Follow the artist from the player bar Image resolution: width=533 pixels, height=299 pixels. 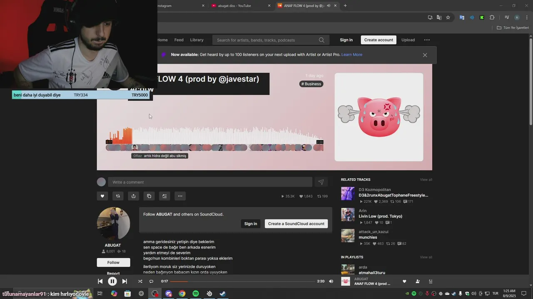tap(418, 281)
